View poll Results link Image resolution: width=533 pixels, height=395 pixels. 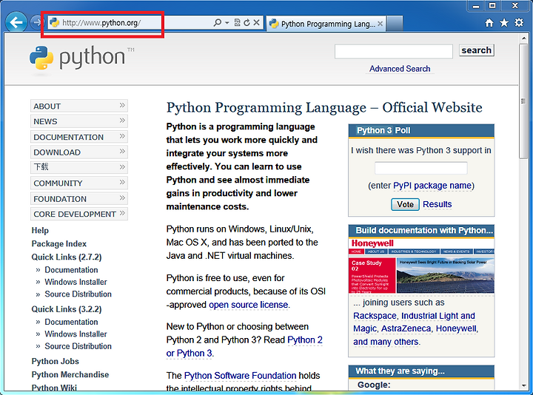click(438, 204)
